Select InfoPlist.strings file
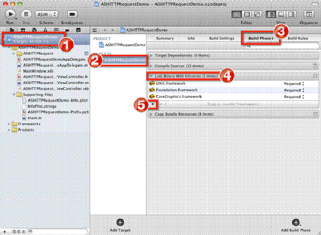 point(39,106)
